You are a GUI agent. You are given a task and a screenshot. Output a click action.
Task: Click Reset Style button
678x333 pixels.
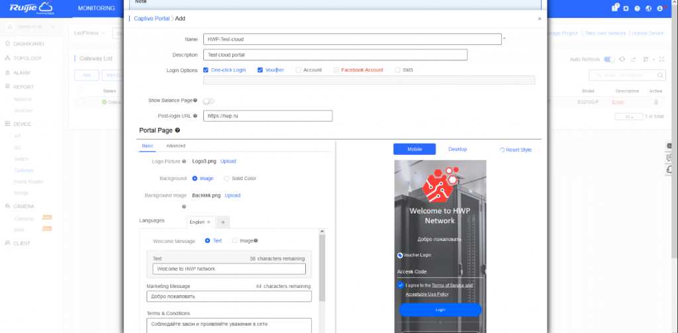515,150
